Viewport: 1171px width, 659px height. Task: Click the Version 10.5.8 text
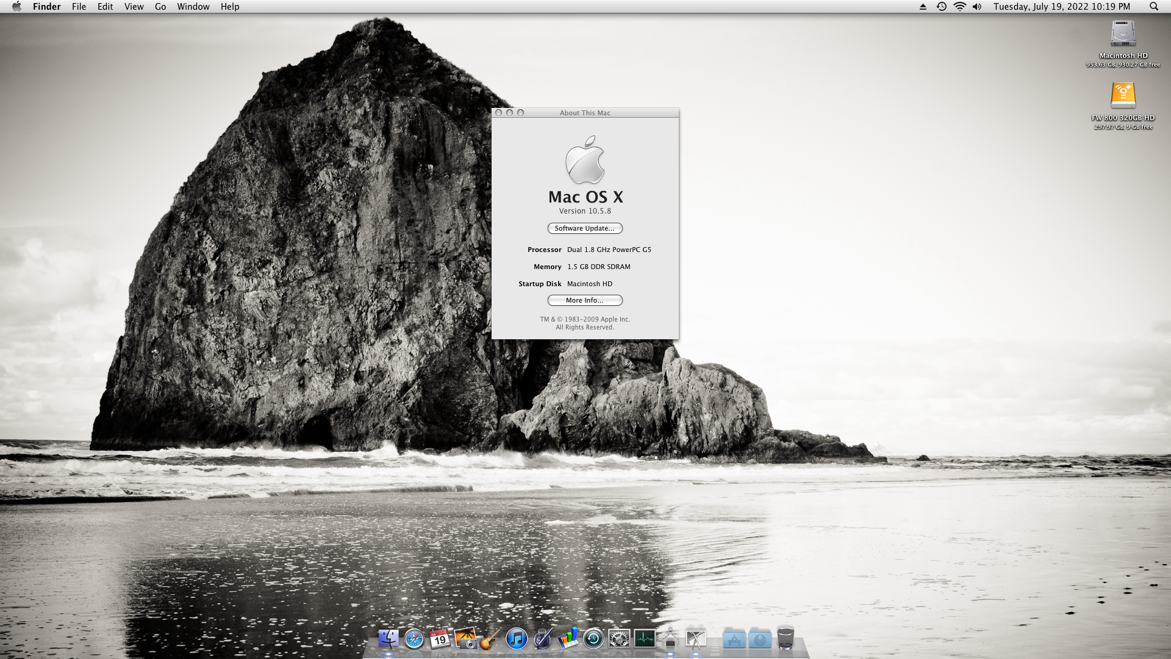(585, 211)
